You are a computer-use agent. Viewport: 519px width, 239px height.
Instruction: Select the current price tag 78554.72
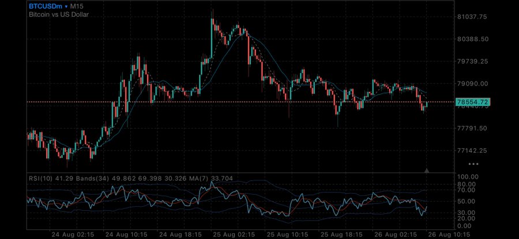coord(473,102)
